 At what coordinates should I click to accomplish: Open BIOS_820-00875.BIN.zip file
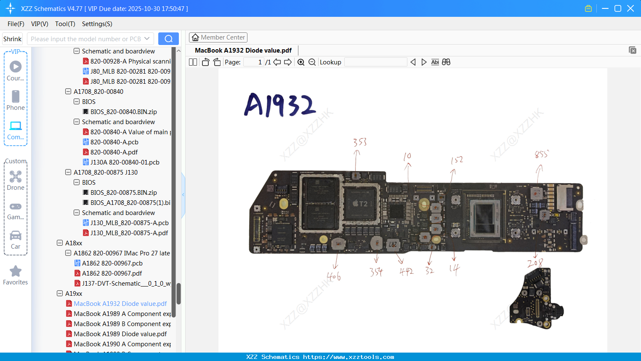coord(120,192)
